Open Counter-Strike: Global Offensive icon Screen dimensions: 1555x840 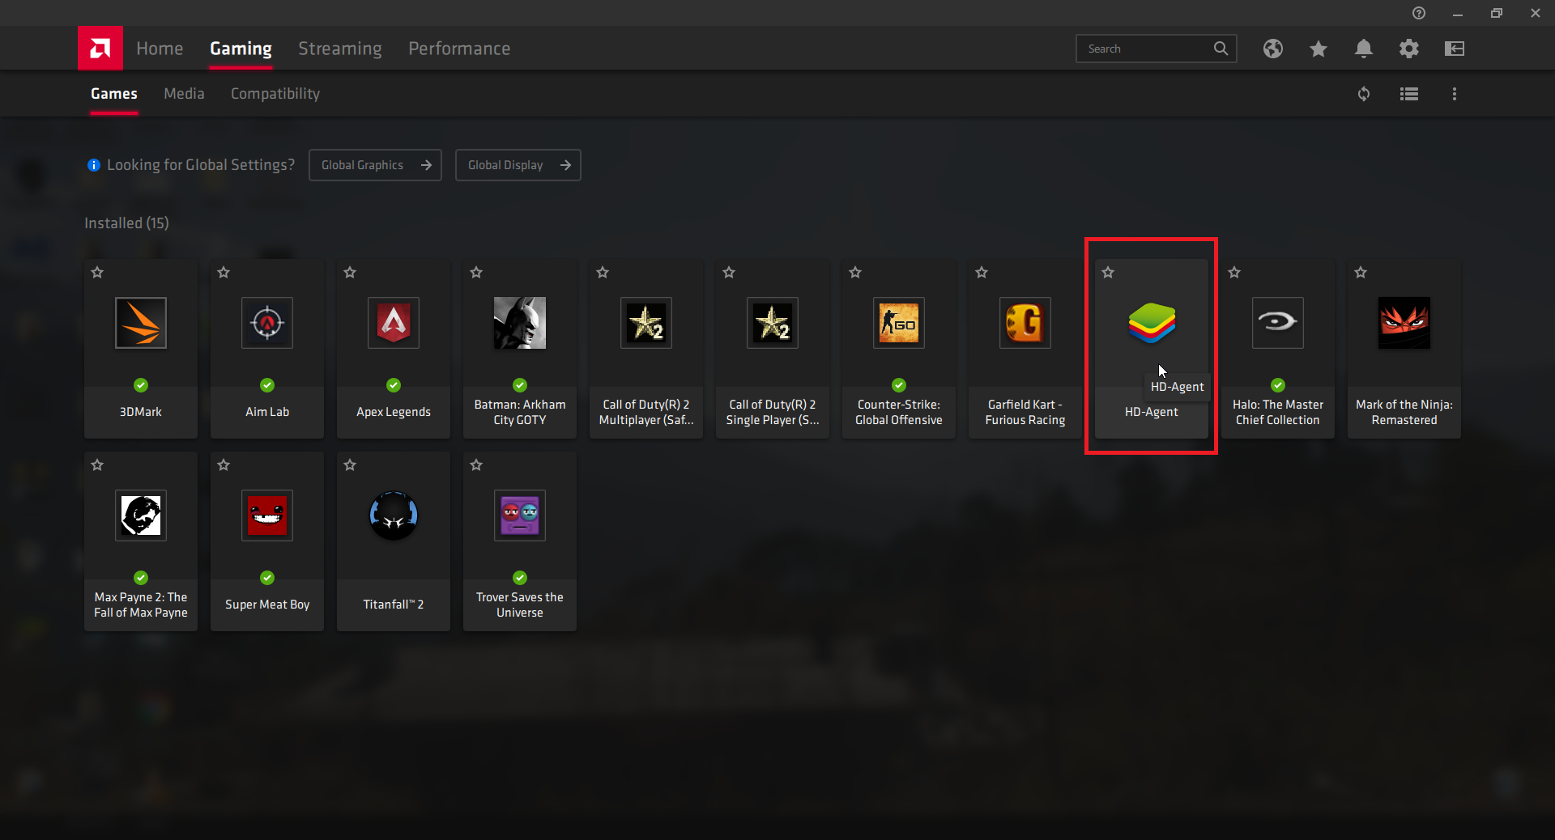click(x=899, y=323)
